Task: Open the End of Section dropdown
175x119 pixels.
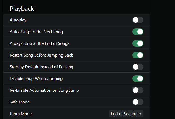Action: (125, 114)
